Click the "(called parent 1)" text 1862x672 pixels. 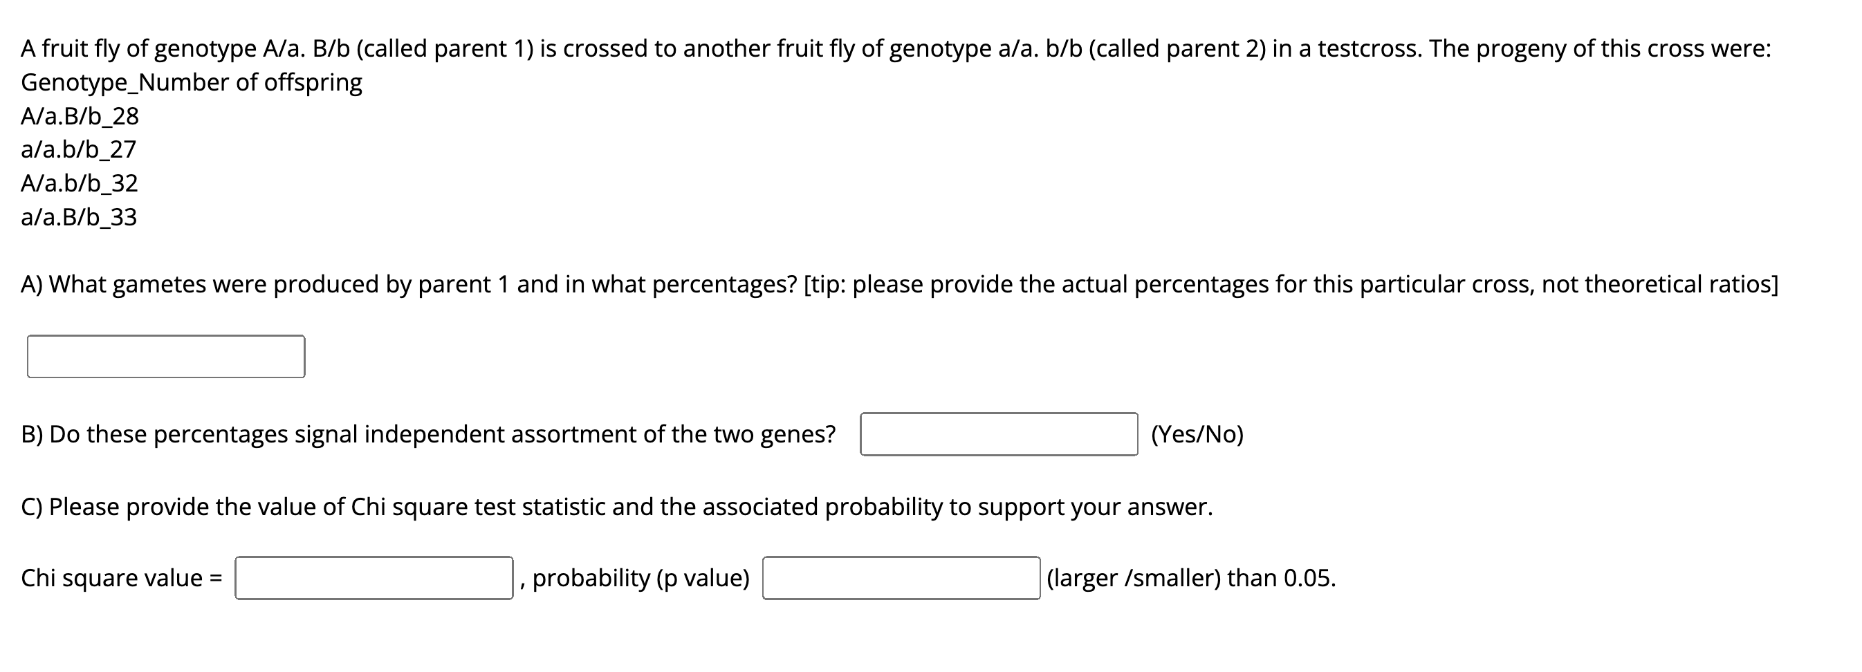445,48
